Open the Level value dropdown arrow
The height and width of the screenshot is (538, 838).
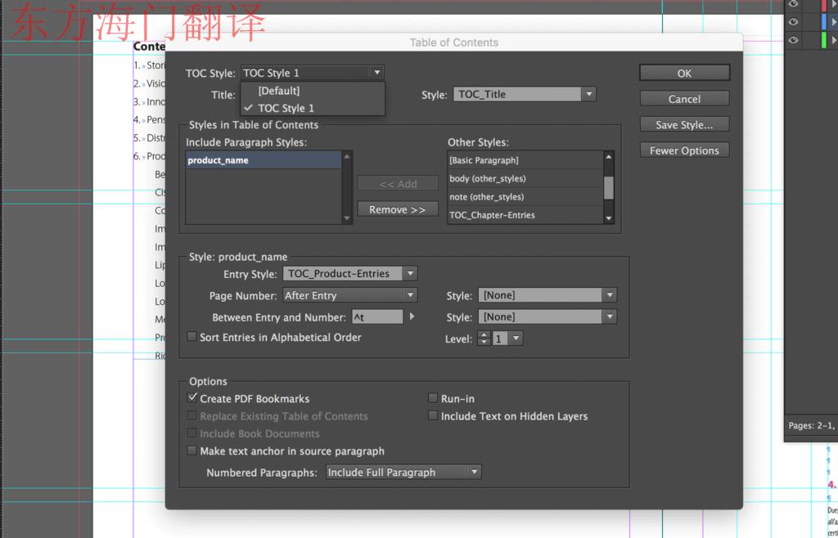516,338
